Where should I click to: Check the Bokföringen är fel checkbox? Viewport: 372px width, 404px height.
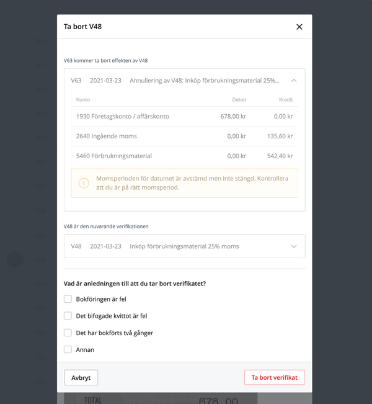68,299
